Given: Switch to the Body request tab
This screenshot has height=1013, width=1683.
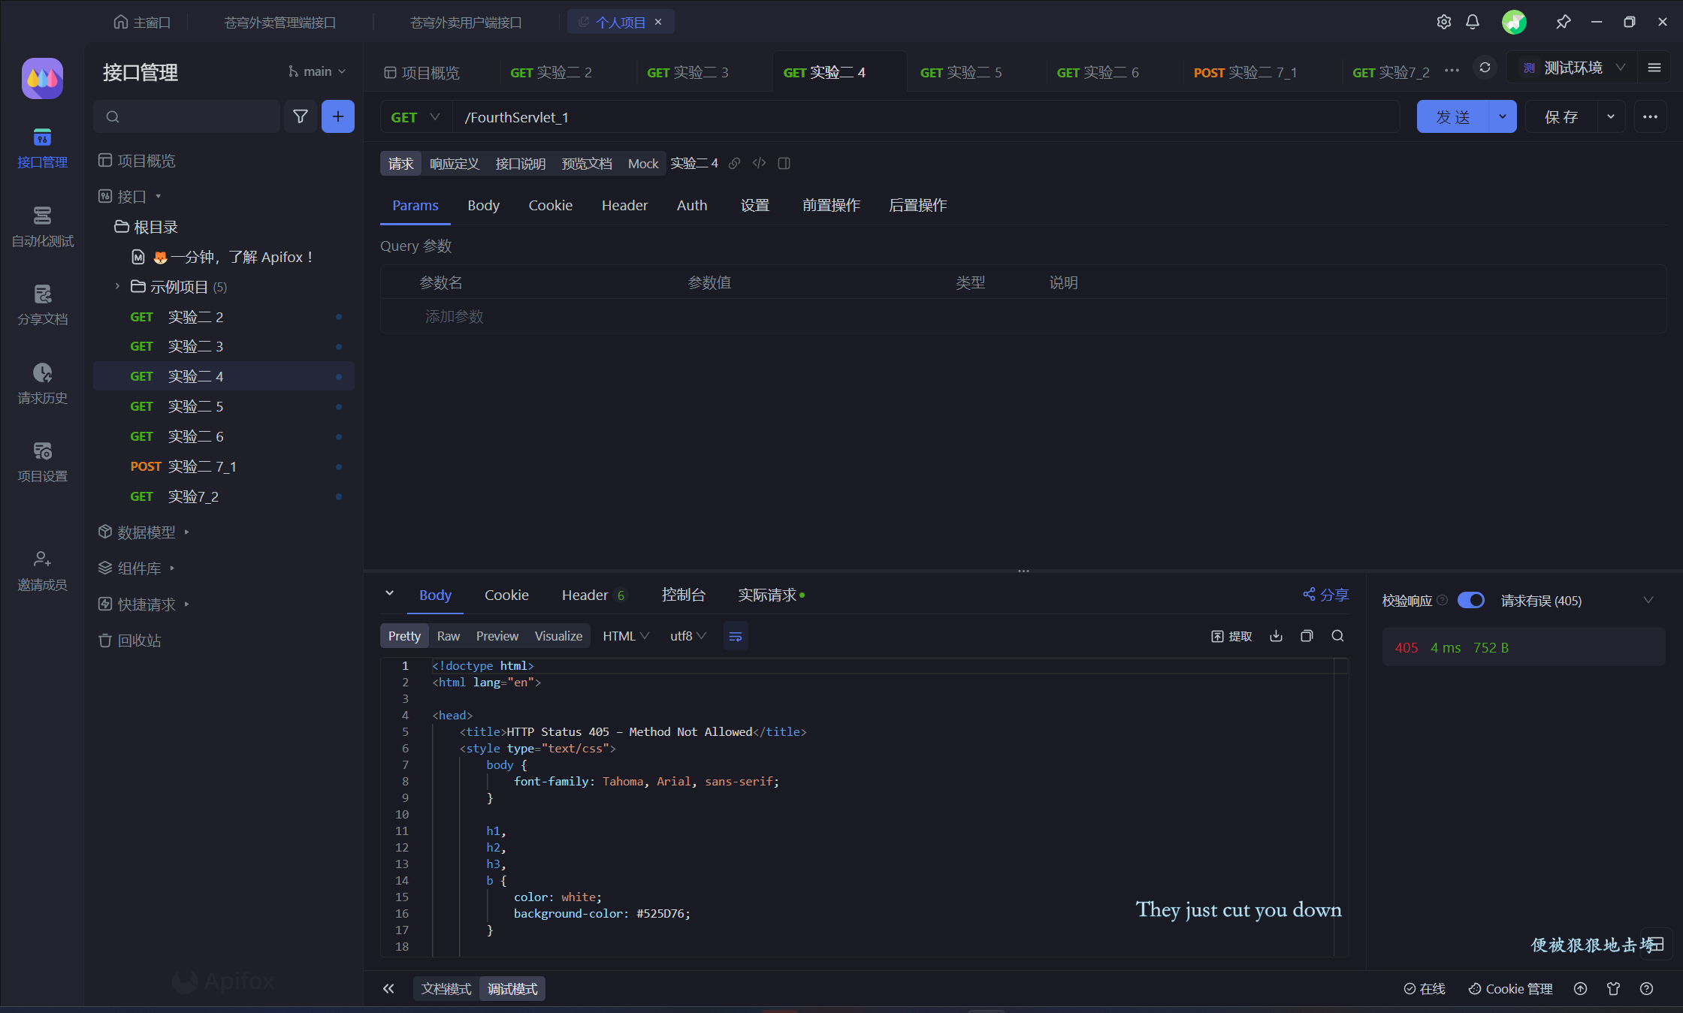Looking at the screenshot, I should (x=483, y=205).
